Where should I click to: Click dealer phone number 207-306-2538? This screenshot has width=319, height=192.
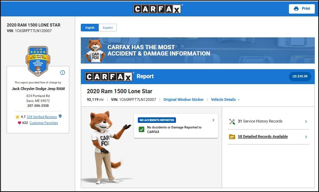[x=38, y=105]
